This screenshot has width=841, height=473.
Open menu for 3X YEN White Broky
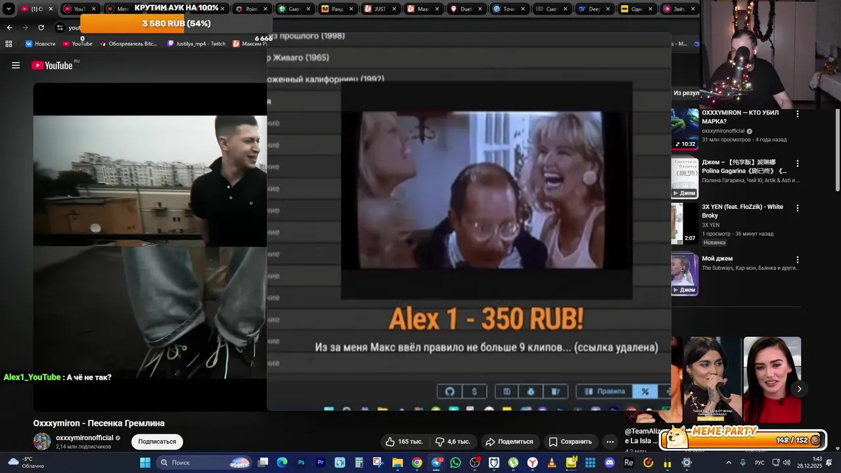798,208
